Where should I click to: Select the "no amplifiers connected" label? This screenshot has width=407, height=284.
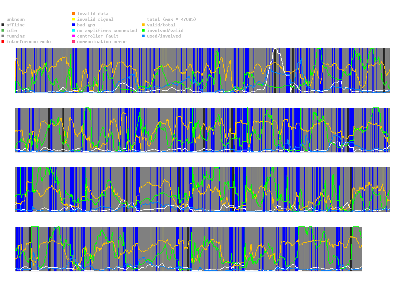coord(107,30)
